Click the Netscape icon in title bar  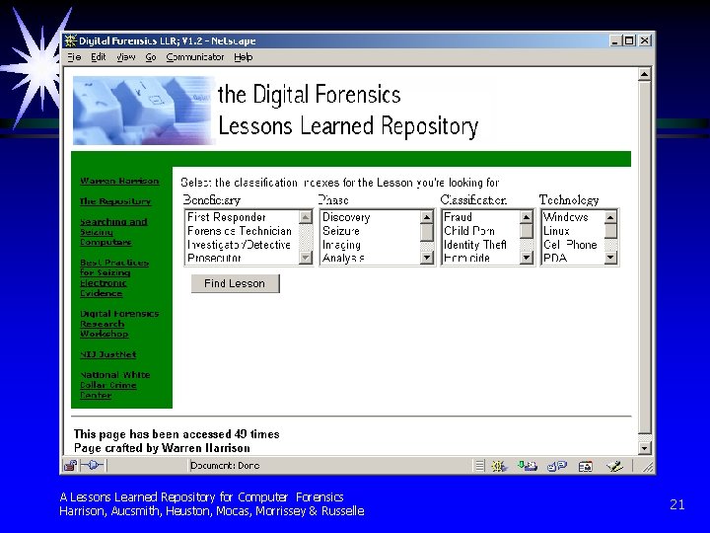[71, 40]
